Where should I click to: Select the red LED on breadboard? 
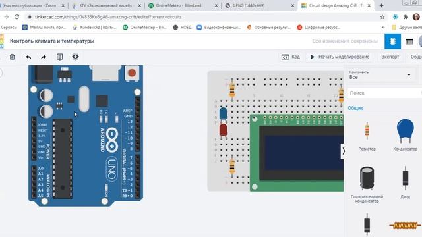click(x=223, y=130)
